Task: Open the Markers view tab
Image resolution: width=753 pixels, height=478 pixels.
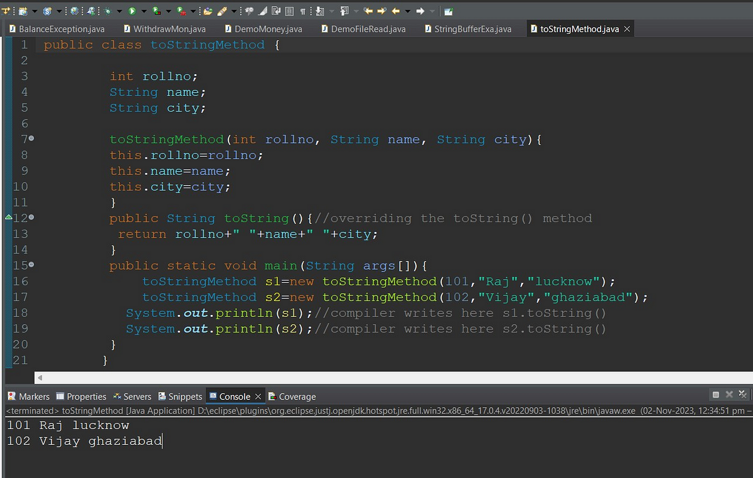Action: coord(29,396)
